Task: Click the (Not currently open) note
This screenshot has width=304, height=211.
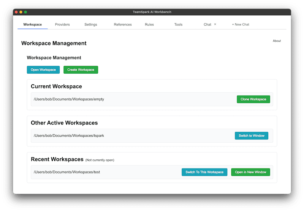Action: click(100, 160)
